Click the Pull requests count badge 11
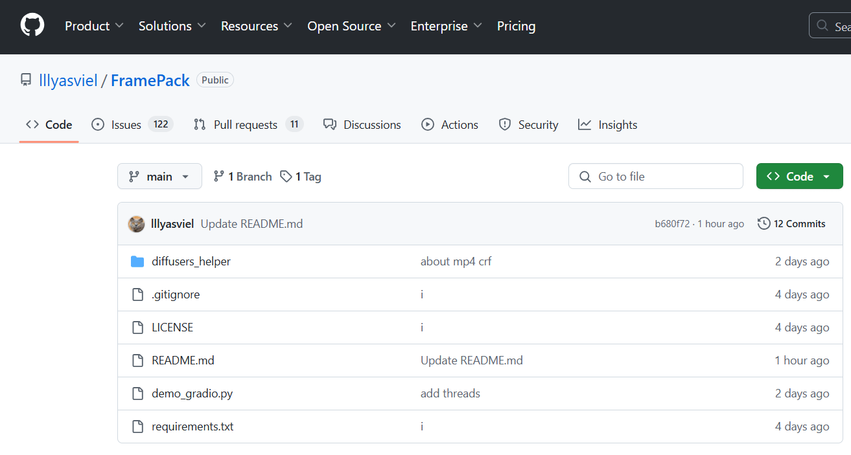Viewport: 851px width, 455px height. [294, 124]
